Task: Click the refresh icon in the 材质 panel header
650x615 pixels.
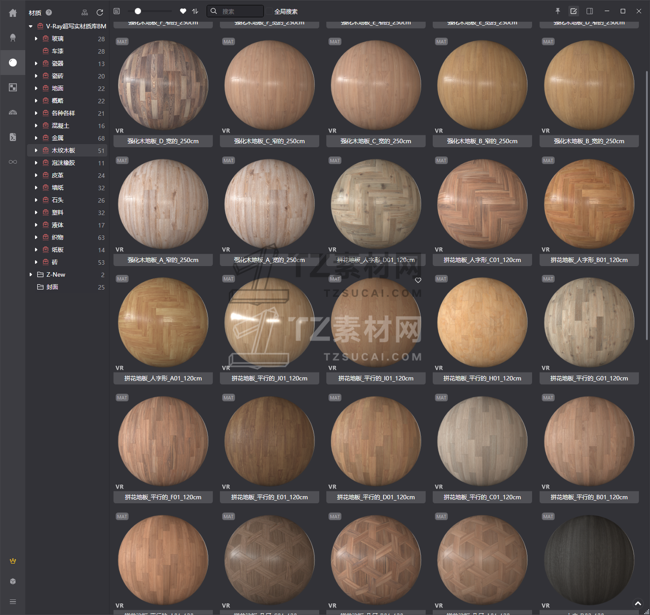Action: point(100,12)
